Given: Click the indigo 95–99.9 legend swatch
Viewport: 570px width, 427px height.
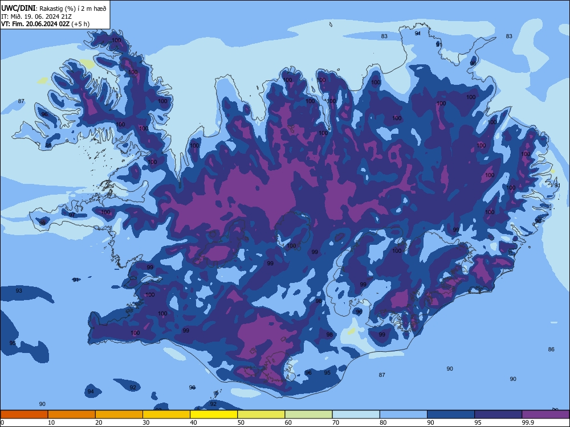Looking at the screenshot, I should pyautogui.click(x=498, y=414).
